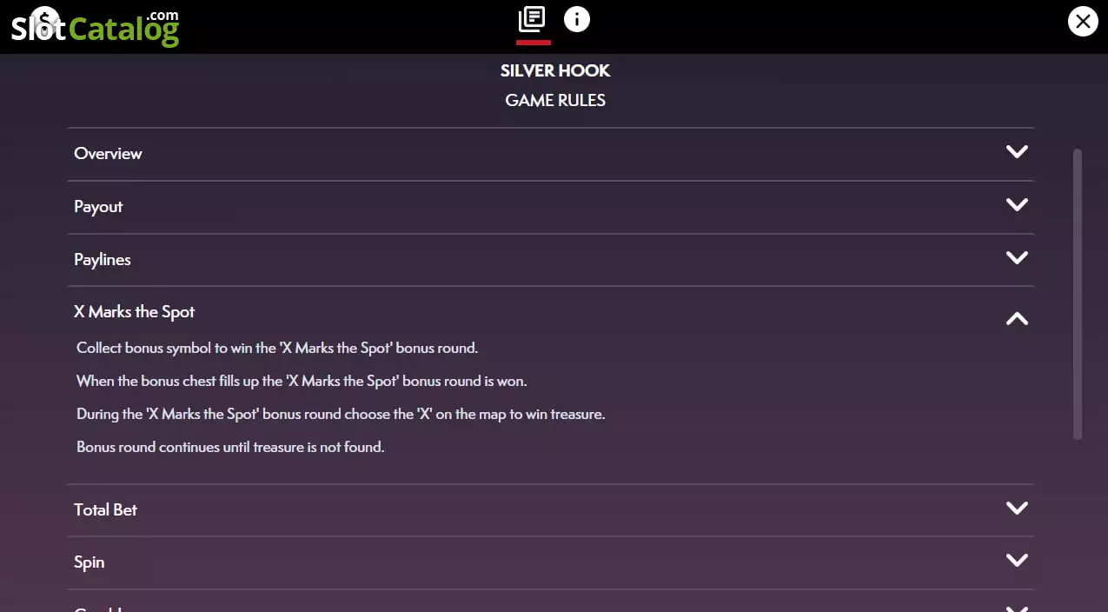Open the Paylines rules heading
This screenshot has height=612, width=1108.
coord(103,260)
